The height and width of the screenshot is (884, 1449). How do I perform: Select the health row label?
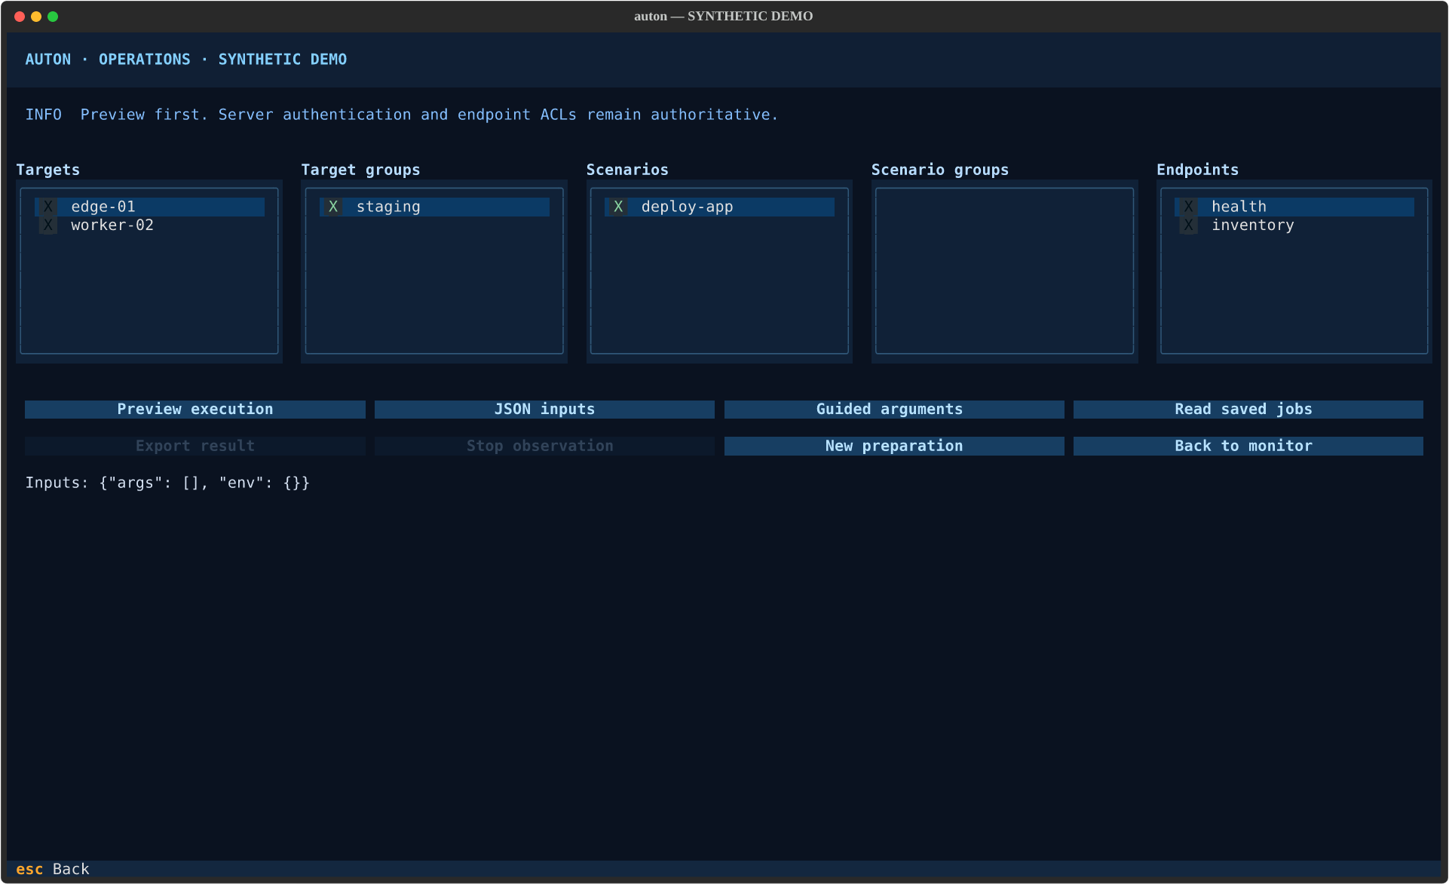click(1239, 207)
